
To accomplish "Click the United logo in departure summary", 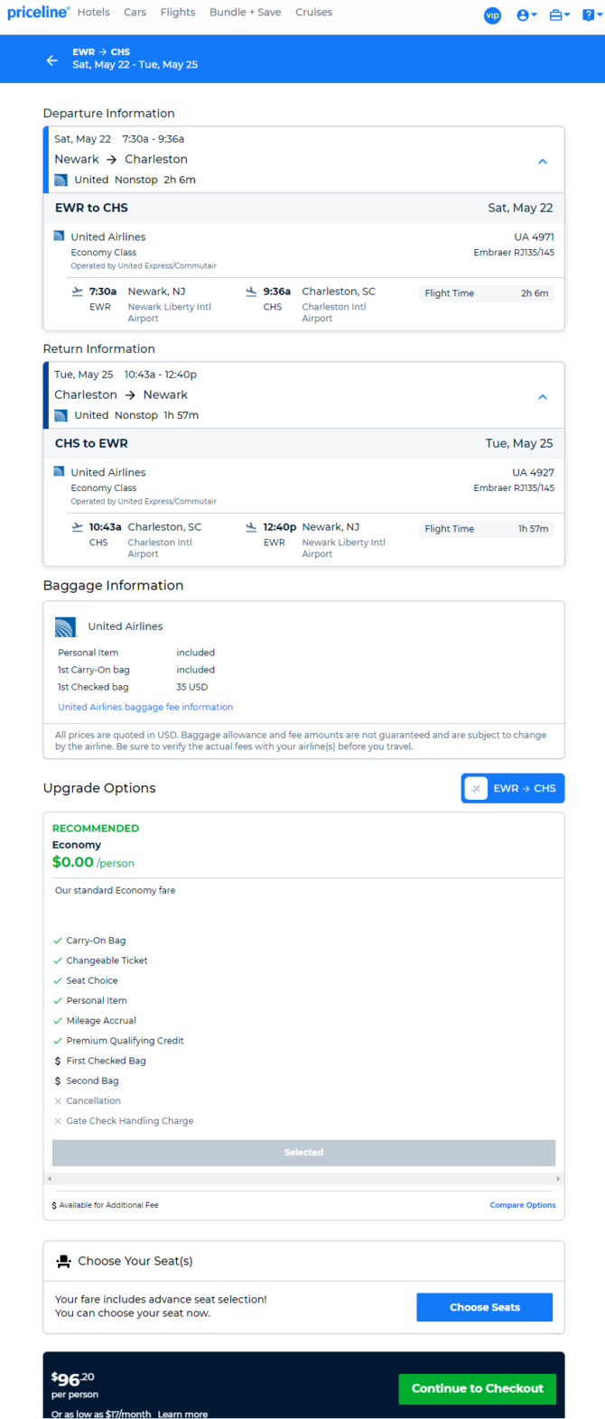I will click(60, 180).
